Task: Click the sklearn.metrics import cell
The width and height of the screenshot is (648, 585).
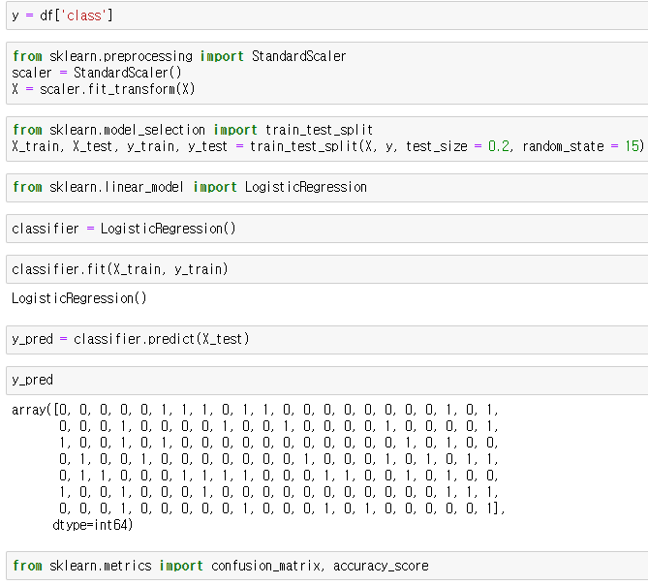Action: click(x=326, y=566)
